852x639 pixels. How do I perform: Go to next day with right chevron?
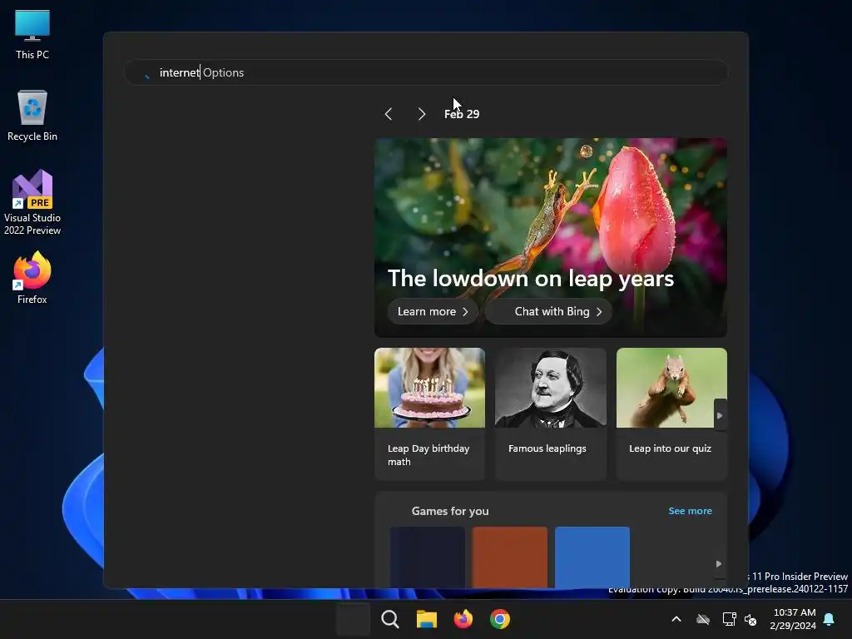(x=422, y=113)
